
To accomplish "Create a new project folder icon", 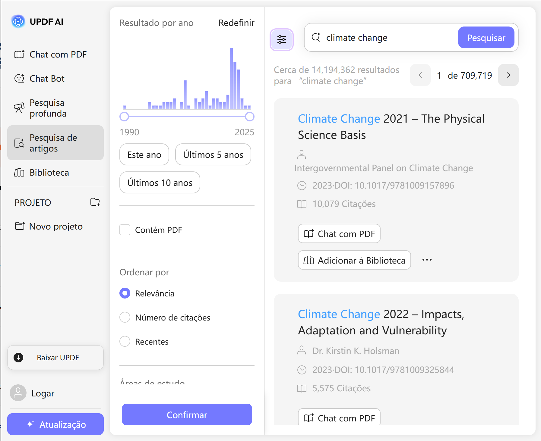I will pos(95,202).
